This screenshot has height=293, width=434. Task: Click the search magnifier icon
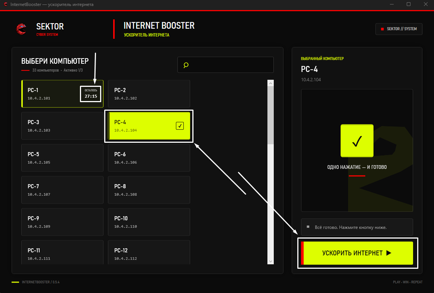click(186, 65)
